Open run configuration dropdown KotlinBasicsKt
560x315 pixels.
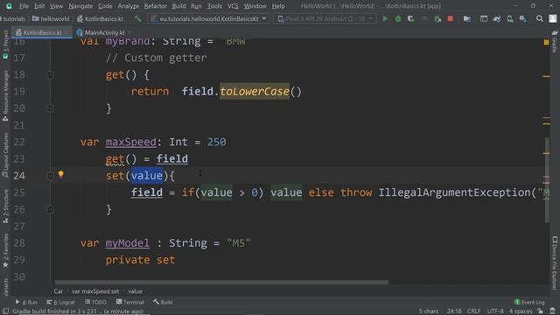coord(208,18)
